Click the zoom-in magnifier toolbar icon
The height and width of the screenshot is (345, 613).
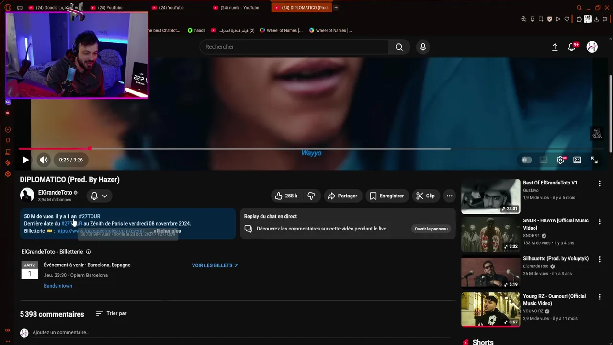(x=523, y=19)
